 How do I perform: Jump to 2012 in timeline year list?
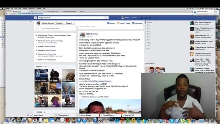coord(148,34)
